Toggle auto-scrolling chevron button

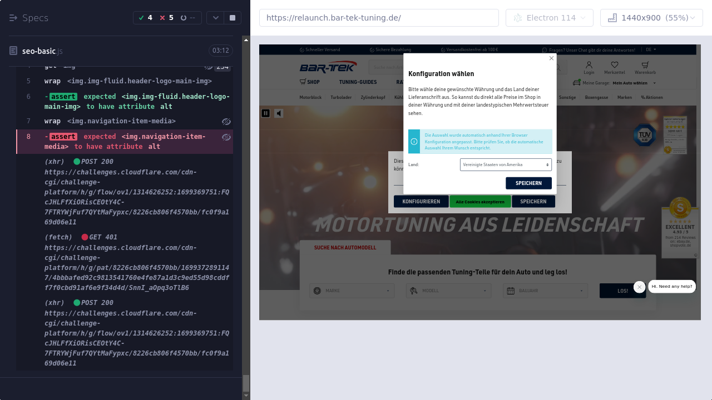coord(216,18)
